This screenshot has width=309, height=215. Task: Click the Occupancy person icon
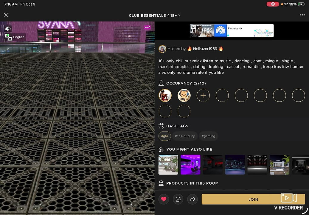click(161, 83)
